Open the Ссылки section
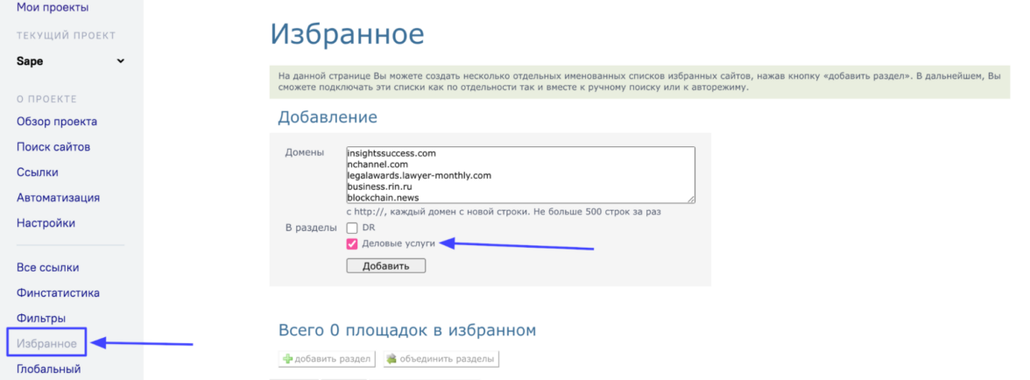 (x=38, y=172)
